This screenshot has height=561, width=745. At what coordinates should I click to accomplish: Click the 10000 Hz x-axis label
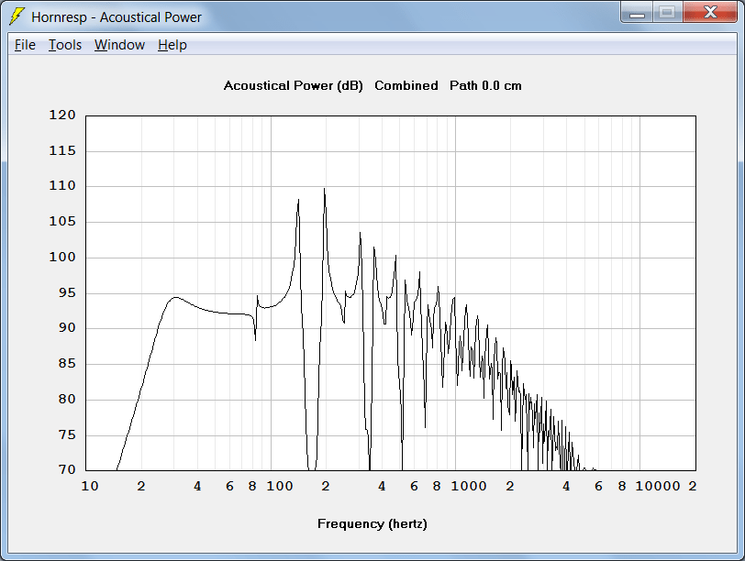click(658, 486)
